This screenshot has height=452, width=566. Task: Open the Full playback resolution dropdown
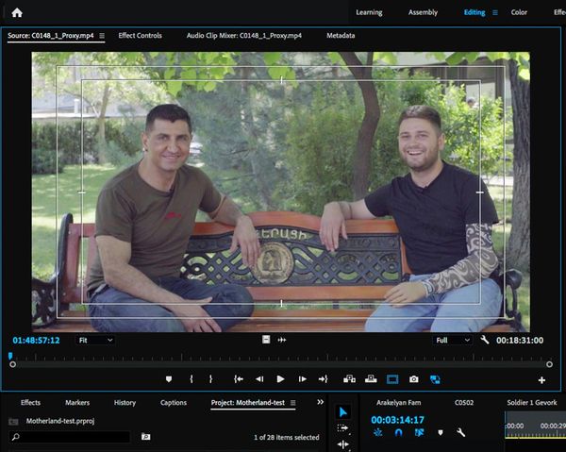point(453,340)
